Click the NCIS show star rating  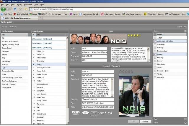[134, 35]
